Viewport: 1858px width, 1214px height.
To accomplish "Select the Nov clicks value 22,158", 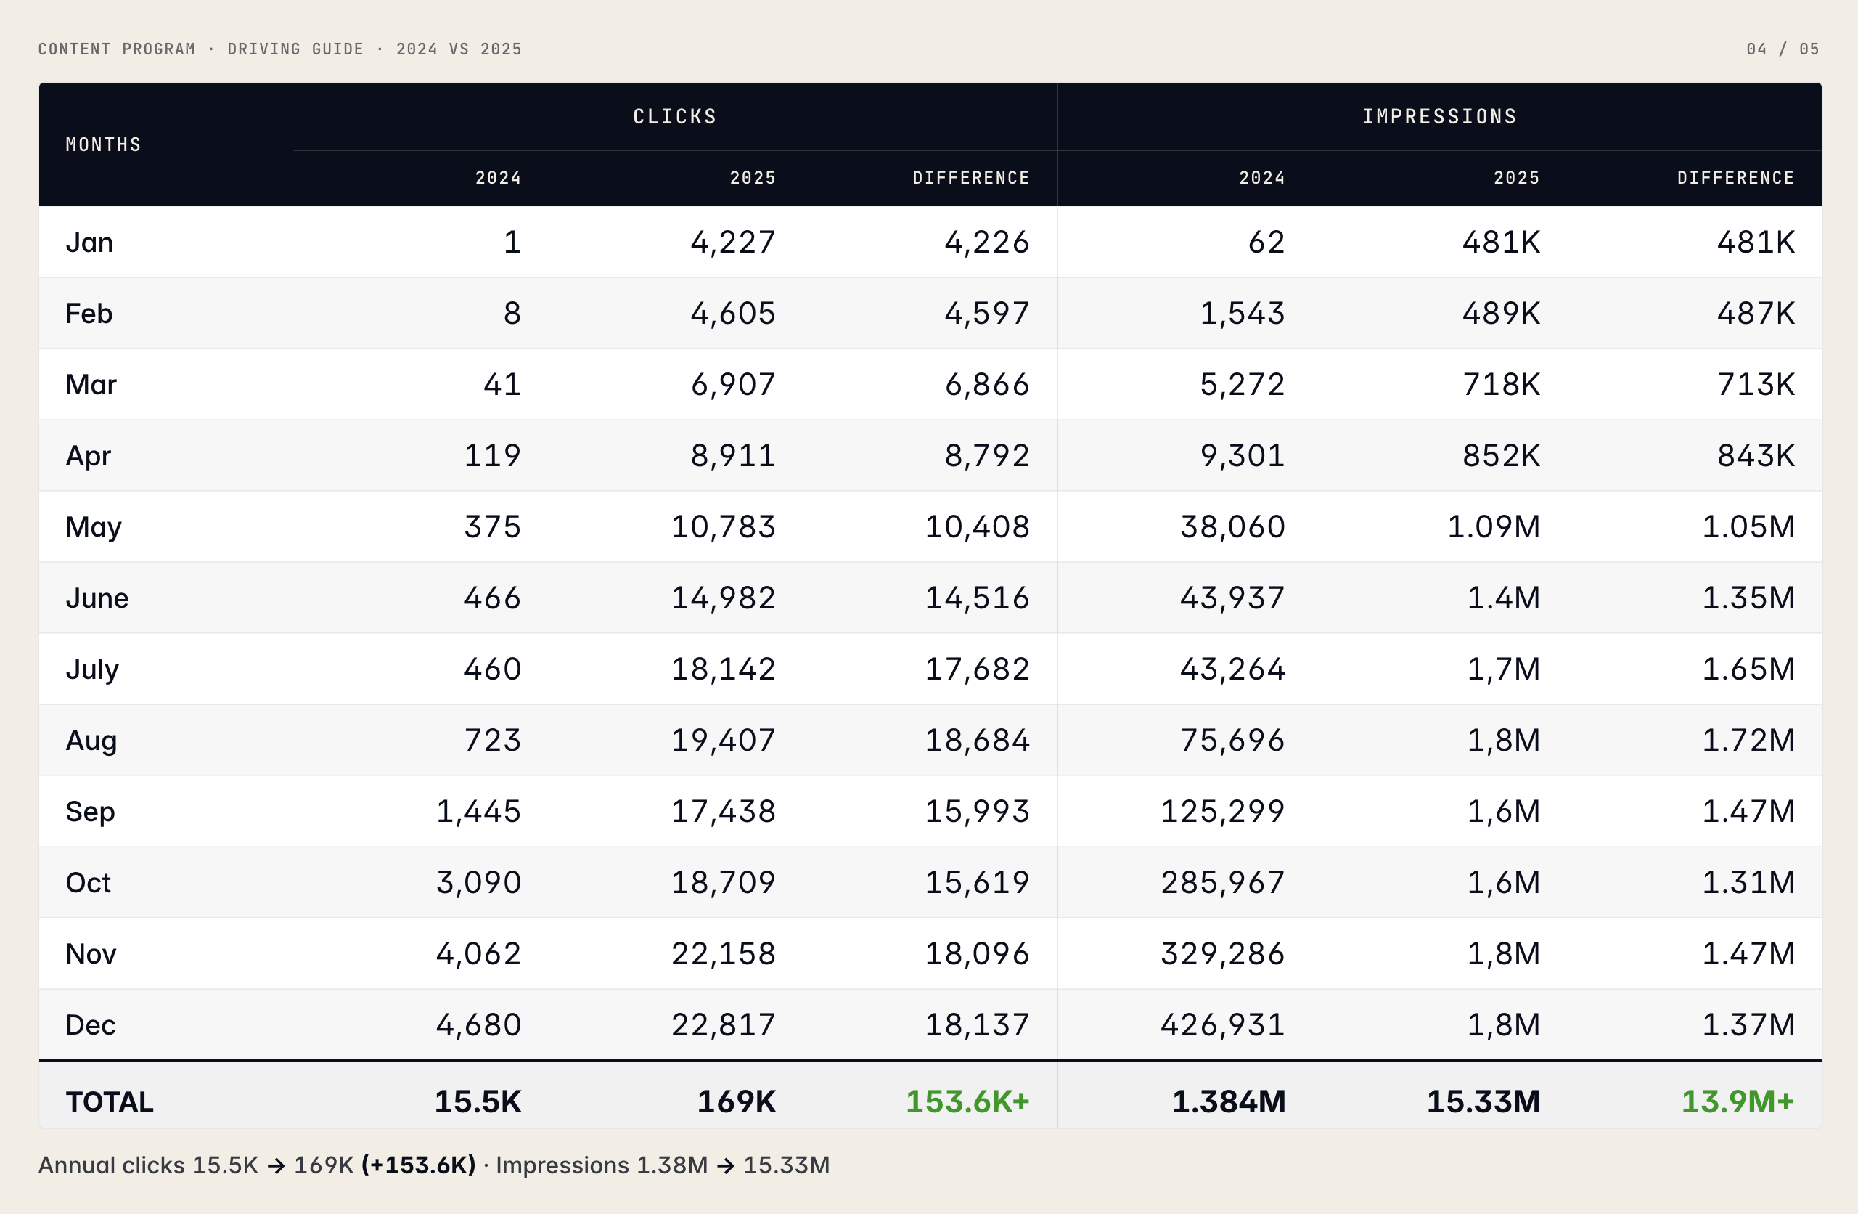I will click(724, 953).
